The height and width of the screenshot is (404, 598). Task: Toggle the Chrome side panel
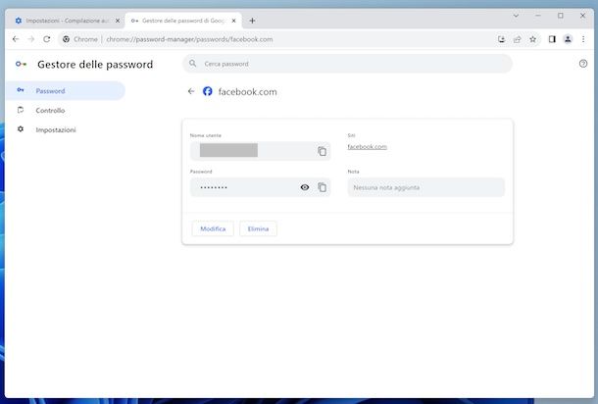pyautogui.click(x=552, y=39)
